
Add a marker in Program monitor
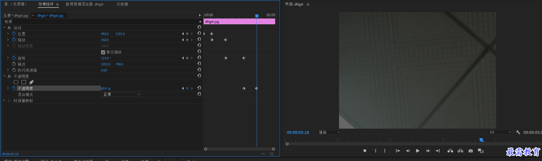click(x=365, y=151)
